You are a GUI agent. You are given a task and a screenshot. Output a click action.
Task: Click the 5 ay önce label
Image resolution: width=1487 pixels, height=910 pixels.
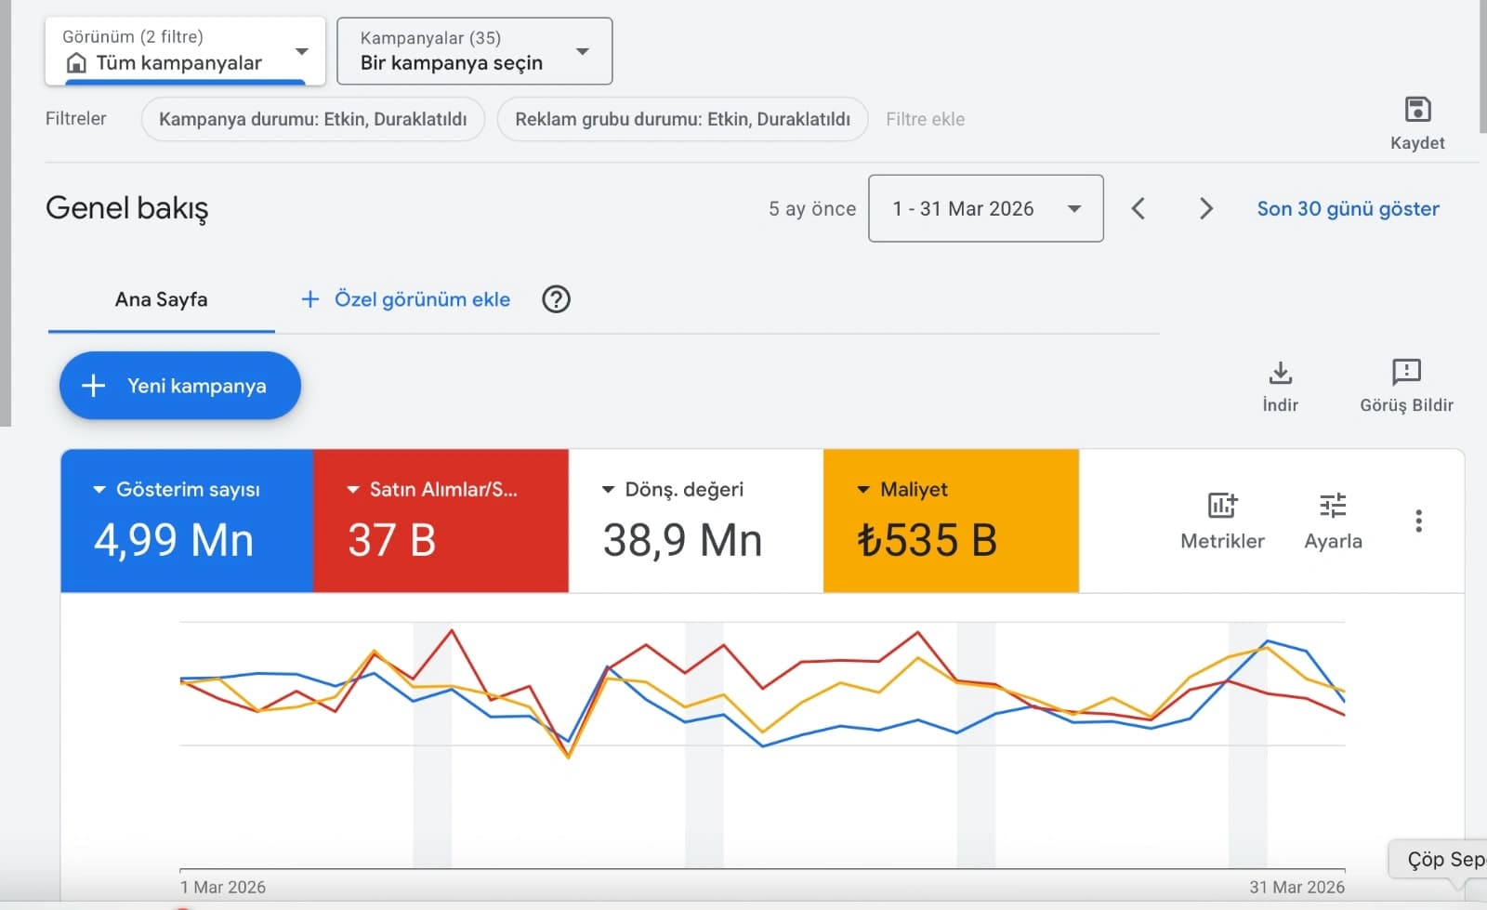click(x=812, y=208)
